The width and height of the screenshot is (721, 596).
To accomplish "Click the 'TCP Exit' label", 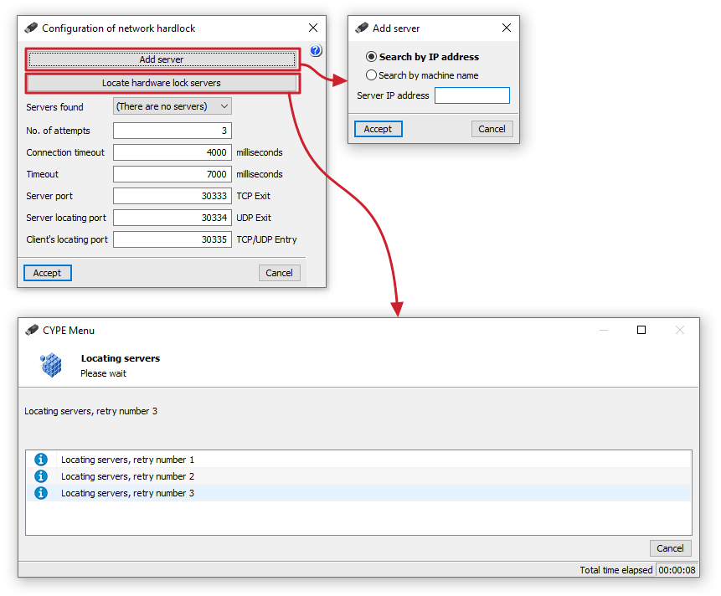I will pos(254,196).
